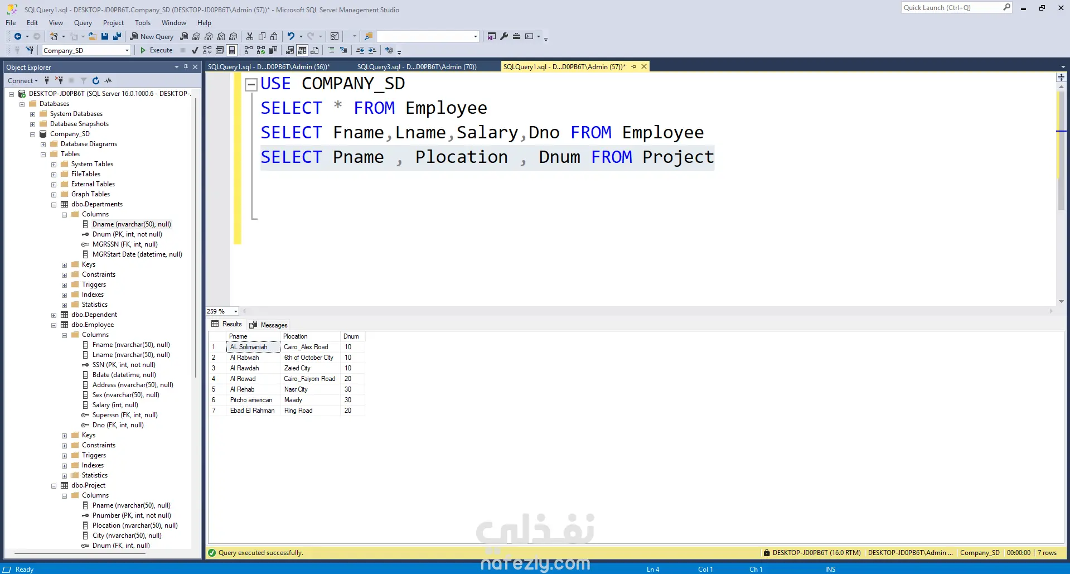This screenshot has width=1070, height=574.
Task: Click Filter icon in Object Explorer toolbar
Action: tap(84, 81)
